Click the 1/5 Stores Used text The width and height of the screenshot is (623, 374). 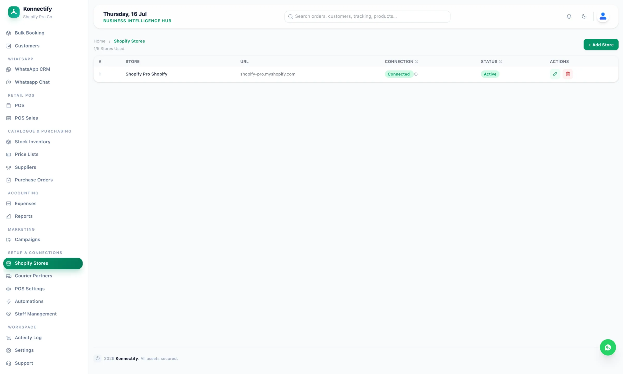pyautogui.click(x=109, y=49)
